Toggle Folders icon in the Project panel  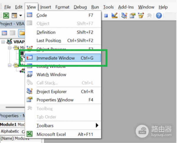point(22,33)
